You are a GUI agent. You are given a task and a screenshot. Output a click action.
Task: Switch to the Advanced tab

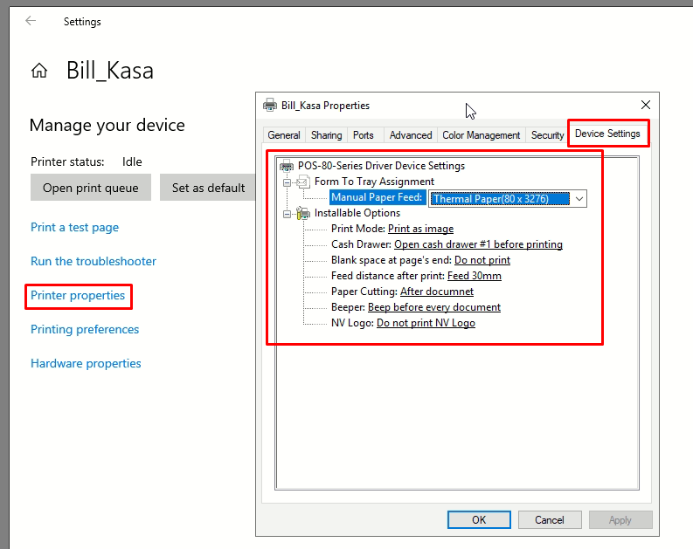[411, 135]
